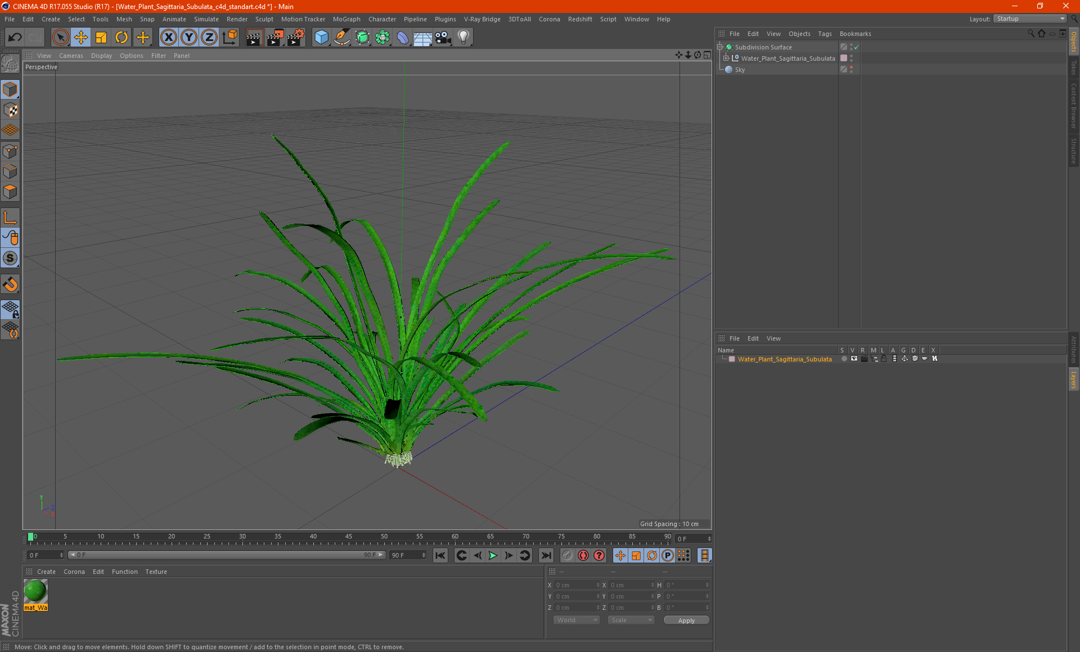1080x652 pixels.
Task: Click frame 45 on the timeline ruler
Action: pyautogui.click(x=349, y=537)
